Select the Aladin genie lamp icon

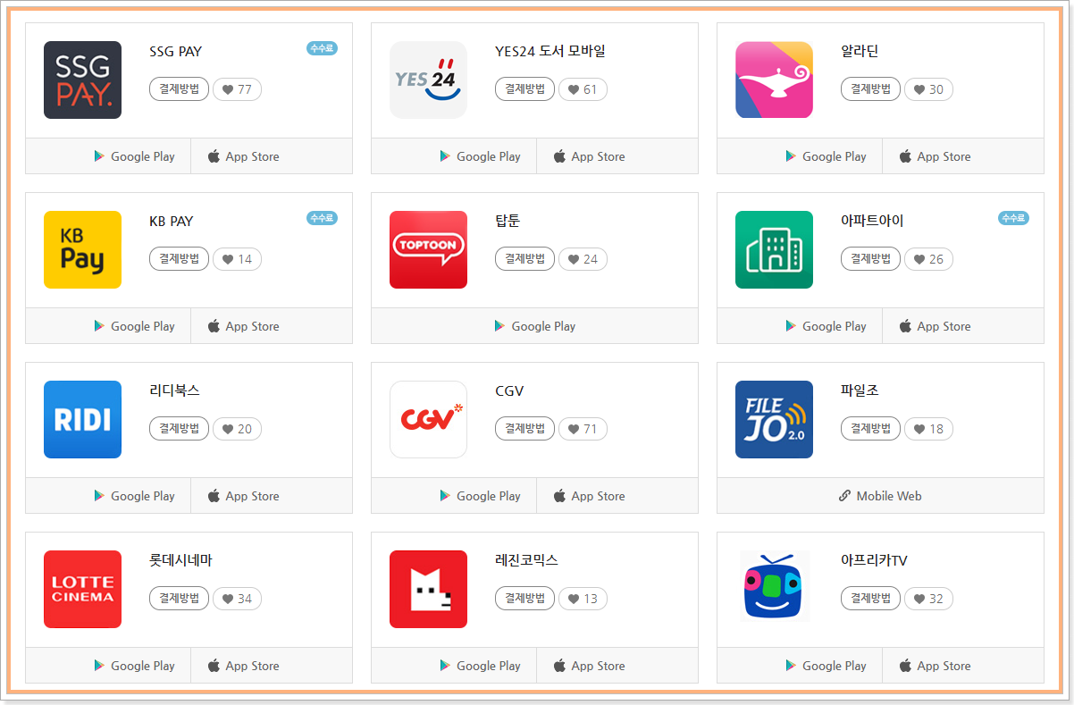774,80
